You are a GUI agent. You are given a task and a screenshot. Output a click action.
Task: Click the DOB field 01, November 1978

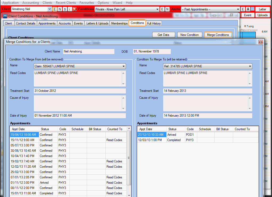tap(152, 51)
